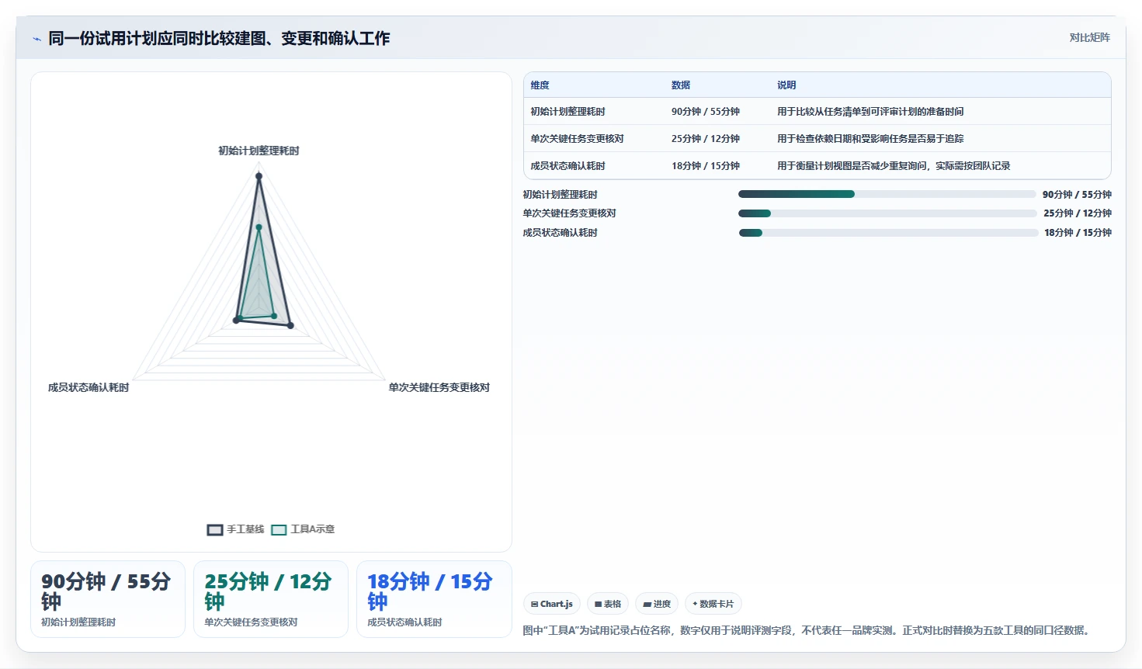Viewport: 1142px width, 669px height.
Task: Click the header icon beside the title
Action: point(36,38)
